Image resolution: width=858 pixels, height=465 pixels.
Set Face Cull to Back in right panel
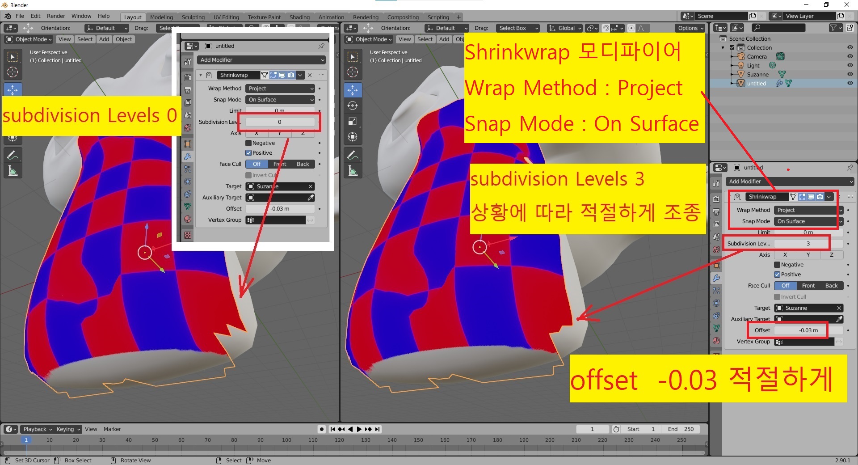coord(832,286)
